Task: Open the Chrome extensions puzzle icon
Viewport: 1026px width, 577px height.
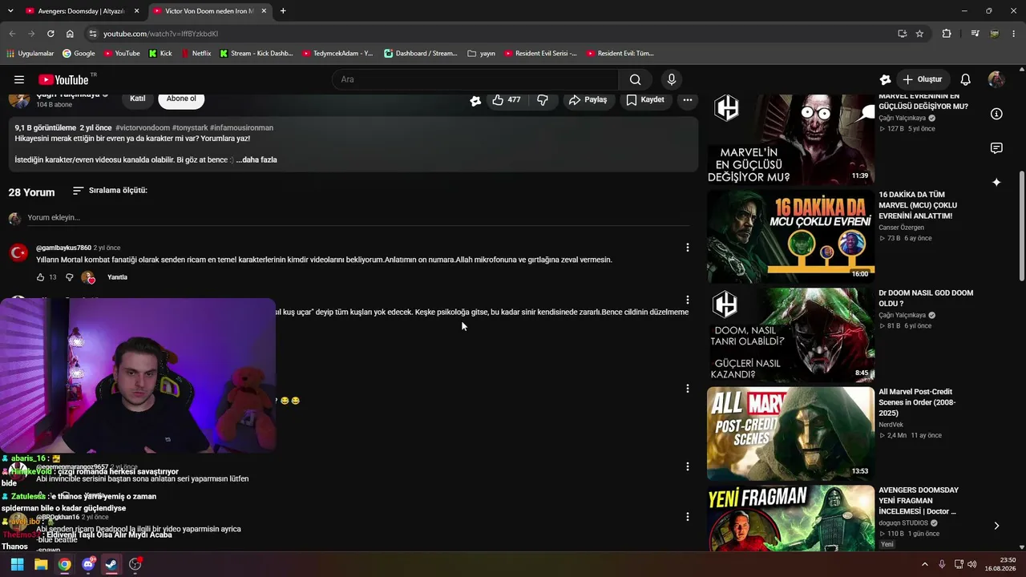Action: (947, 34)
